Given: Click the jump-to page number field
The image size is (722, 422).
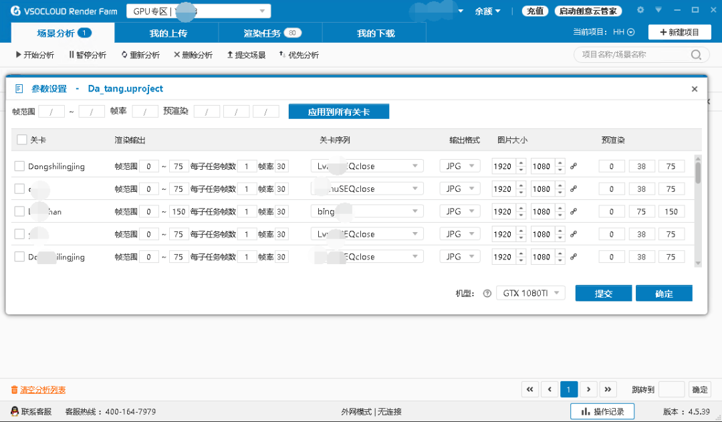Looking at the screenshot, I should click(671, 389).
